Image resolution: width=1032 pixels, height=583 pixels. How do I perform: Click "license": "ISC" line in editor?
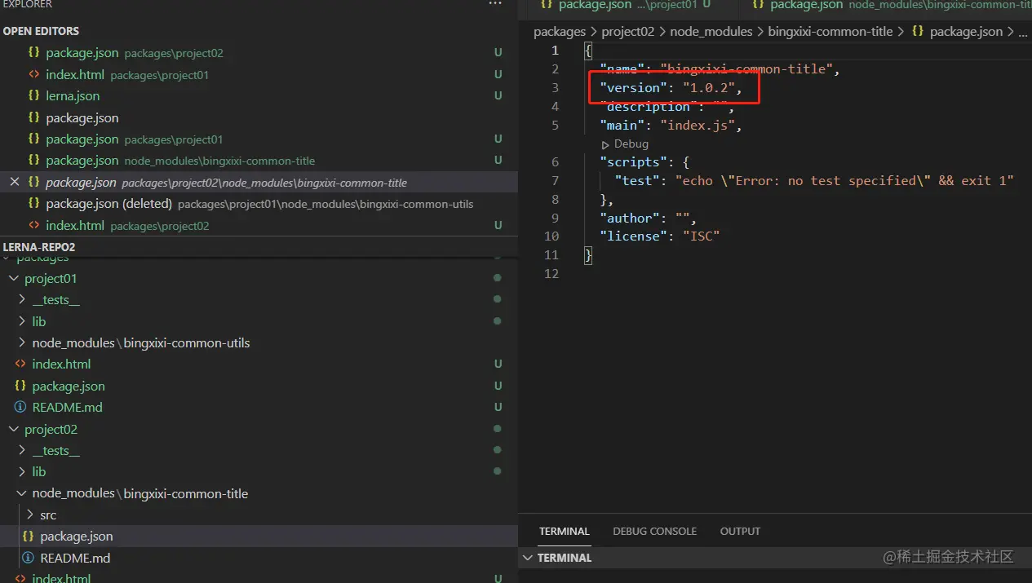[x=659, y=236]
